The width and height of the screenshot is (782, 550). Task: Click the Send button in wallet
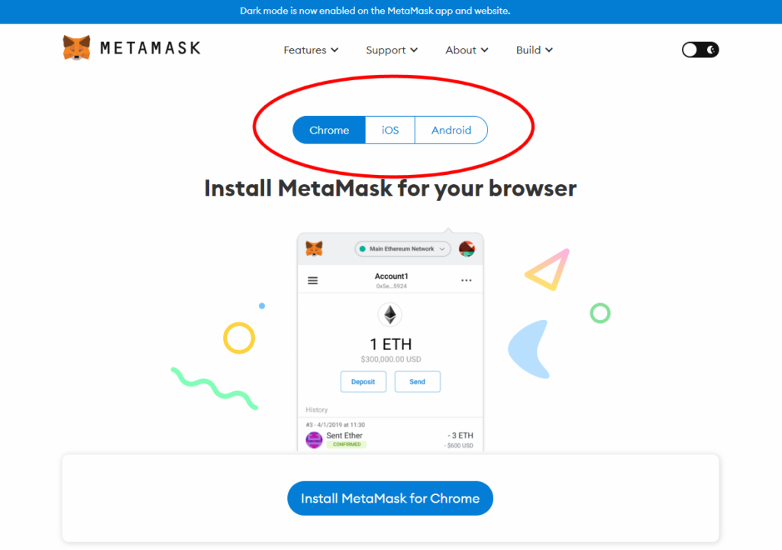tap(418, 382)
